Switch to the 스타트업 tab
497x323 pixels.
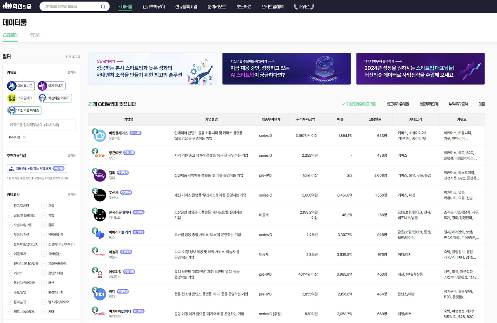10,35
